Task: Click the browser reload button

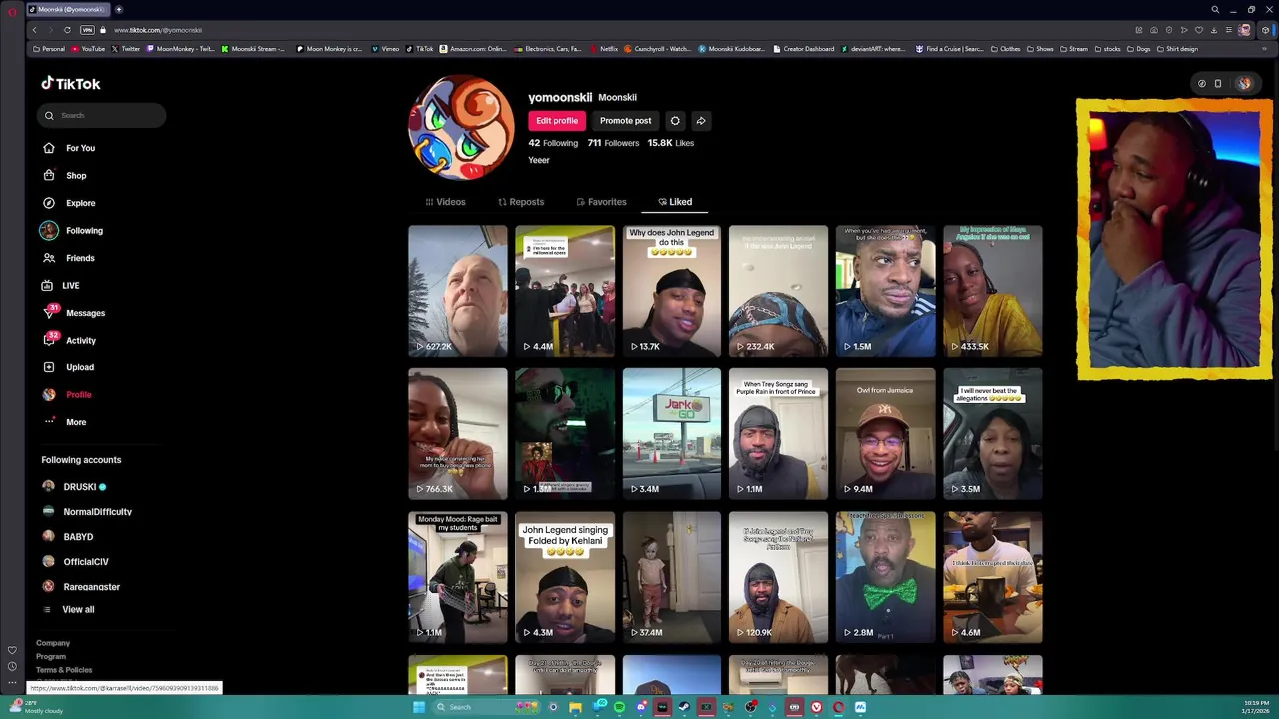Action: (67, 30)
